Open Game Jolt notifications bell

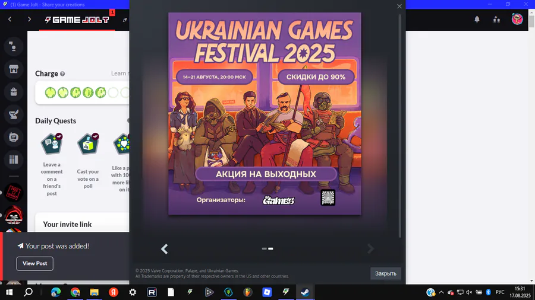(477, 20)
